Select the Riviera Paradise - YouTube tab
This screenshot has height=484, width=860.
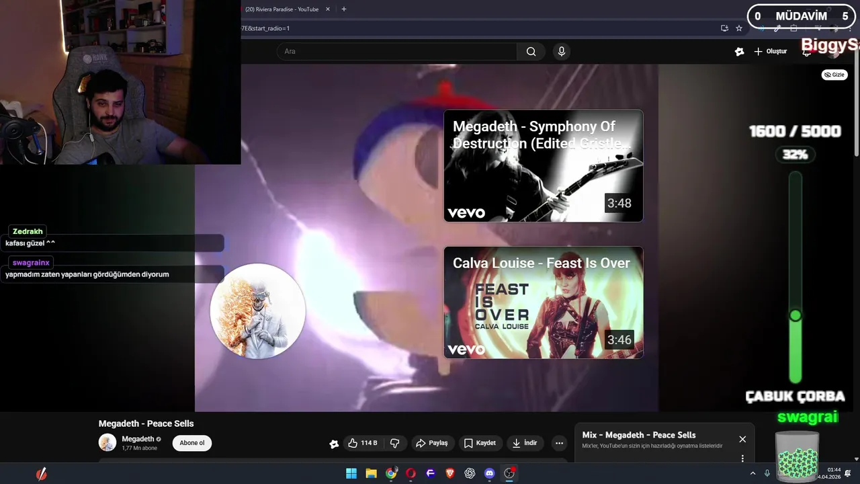282,9
